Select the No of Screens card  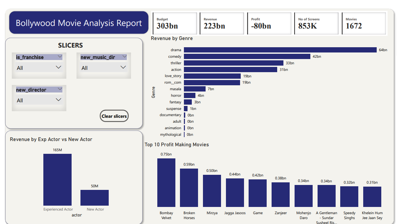[316, 23]
